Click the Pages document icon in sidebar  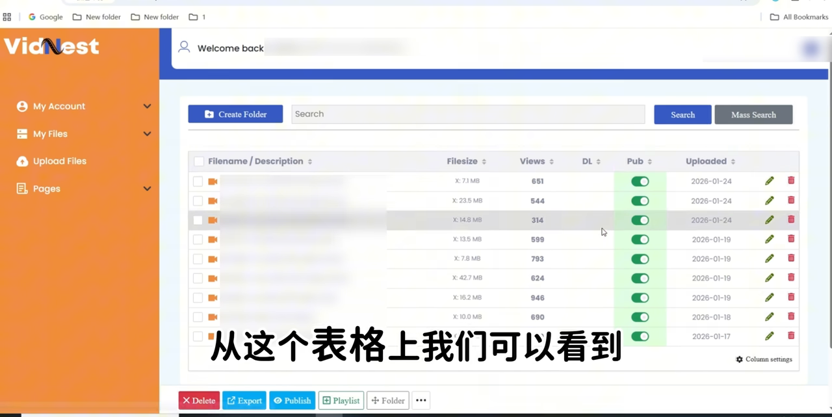click(22, 188)
